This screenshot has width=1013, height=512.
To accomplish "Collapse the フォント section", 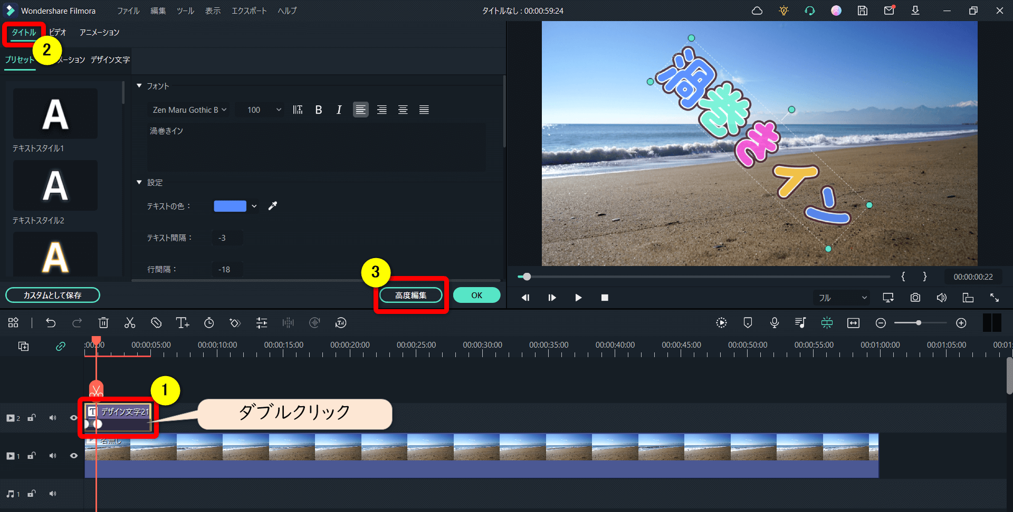I will click(139, 85).
